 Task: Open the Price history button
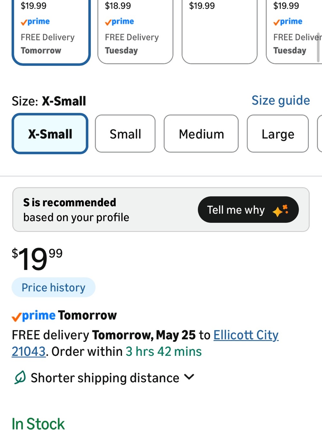53,287
